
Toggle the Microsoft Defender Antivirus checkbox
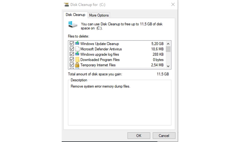point(72,49)
